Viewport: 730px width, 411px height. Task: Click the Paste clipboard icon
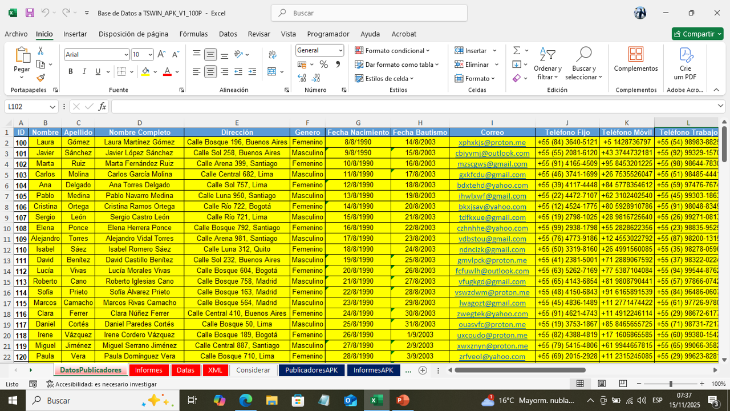22,55
